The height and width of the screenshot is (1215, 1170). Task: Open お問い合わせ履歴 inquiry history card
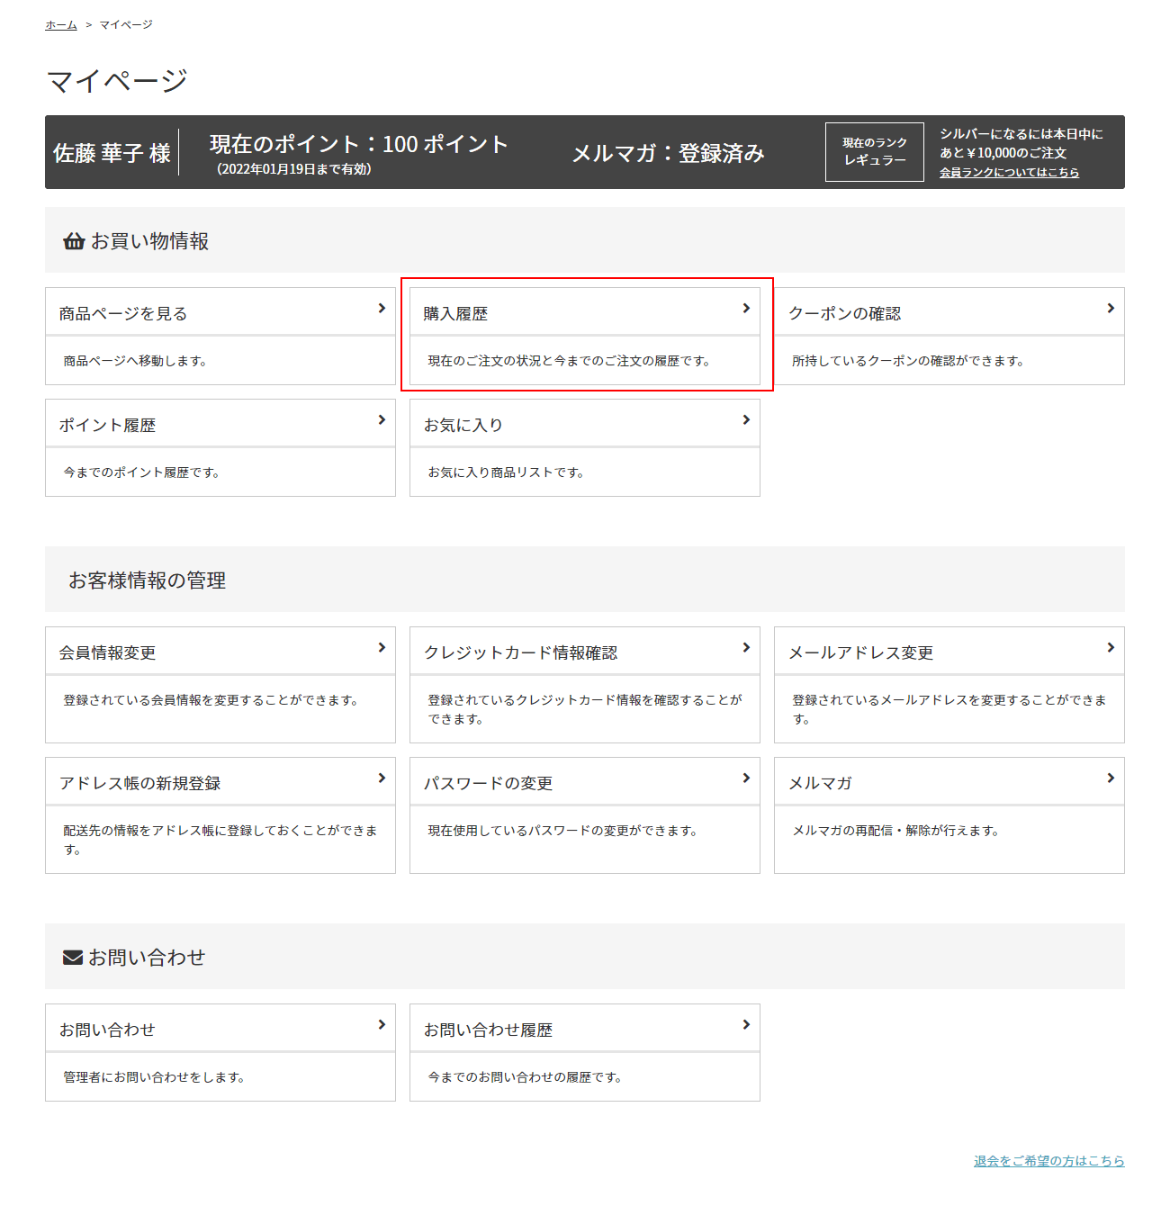click(x=585, y=1052)
